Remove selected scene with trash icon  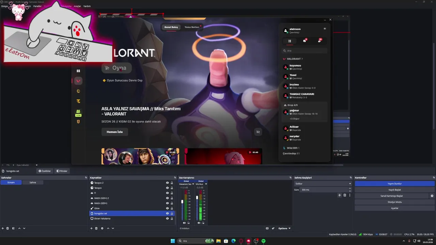click(x=7, y=228)
